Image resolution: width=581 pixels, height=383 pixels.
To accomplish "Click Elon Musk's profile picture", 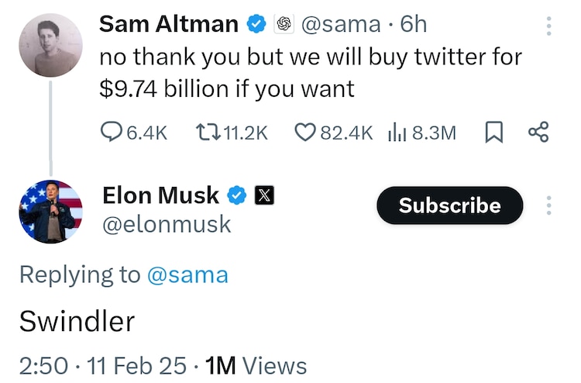I will 50,212.
